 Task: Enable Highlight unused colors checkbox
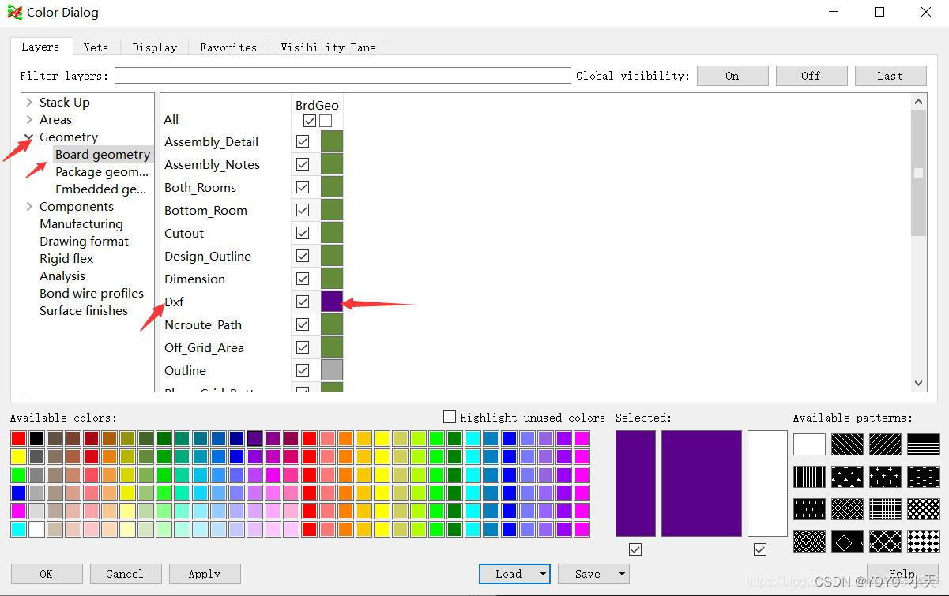coord(450,417)
